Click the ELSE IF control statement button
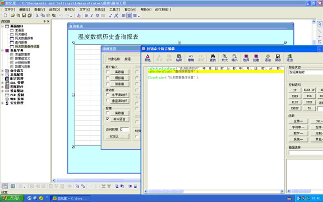323x202 pixels. [309, 90]
